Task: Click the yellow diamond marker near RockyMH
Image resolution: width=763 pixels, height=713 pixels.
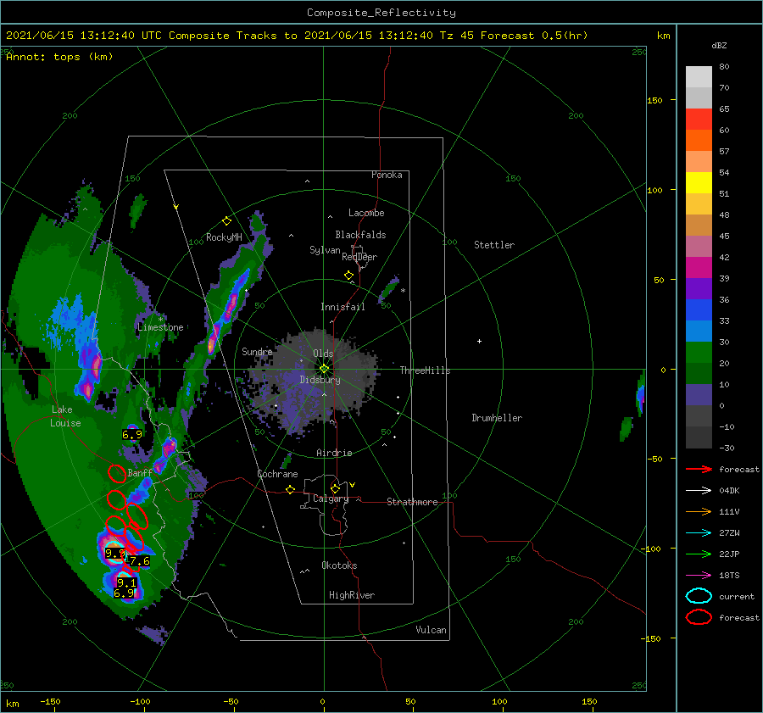Action: [x=226, y=221]
